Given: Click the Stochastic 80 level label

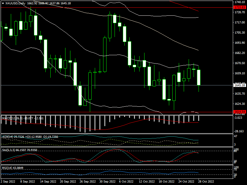Looking at the screenshot, I should click(x=236, y=151).
